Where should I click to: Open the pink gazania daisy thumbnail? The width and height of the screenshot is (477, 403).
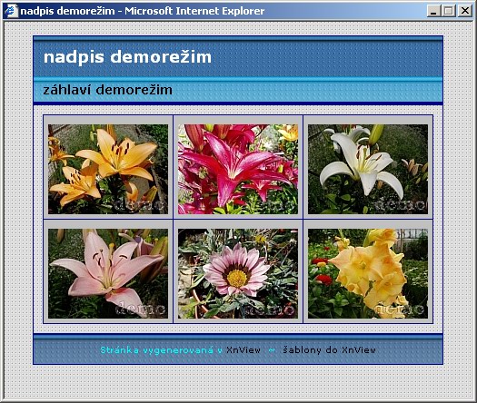tap(238, 273)
